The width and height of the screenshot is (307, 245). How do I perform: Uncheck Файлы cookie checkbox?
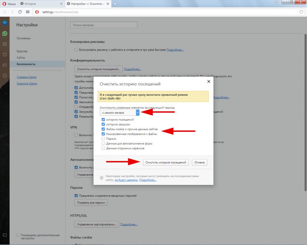[103, 129]
